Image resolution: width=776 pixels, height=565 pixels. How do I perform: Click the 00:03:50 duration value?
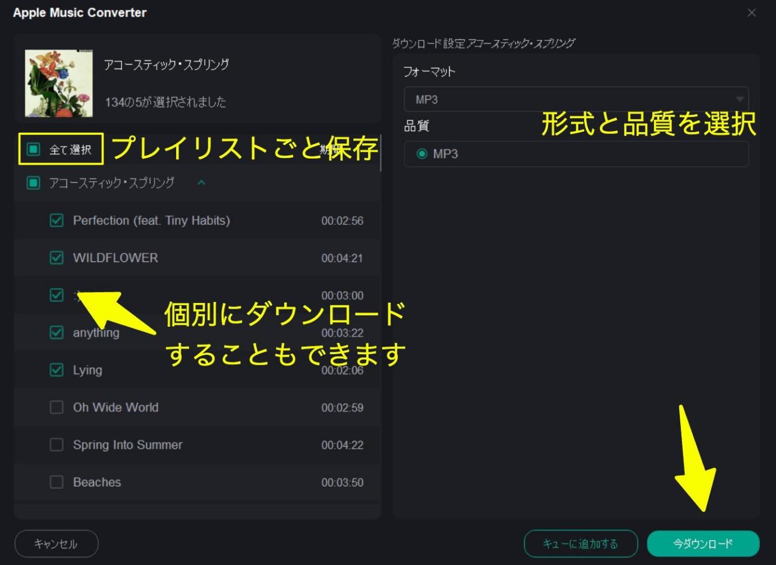(342, 482)
